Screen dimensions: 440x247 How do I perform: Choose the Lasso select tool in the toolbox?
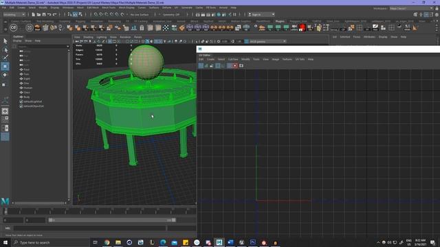tap(5, 50)
